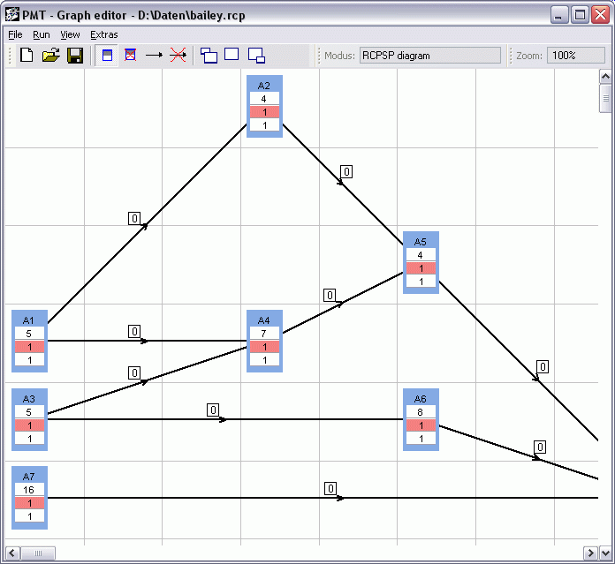This screenshot has width=615, height=564.
Task: Open the Extras menu
Action: pyautogui.click(x=103, y=34)
